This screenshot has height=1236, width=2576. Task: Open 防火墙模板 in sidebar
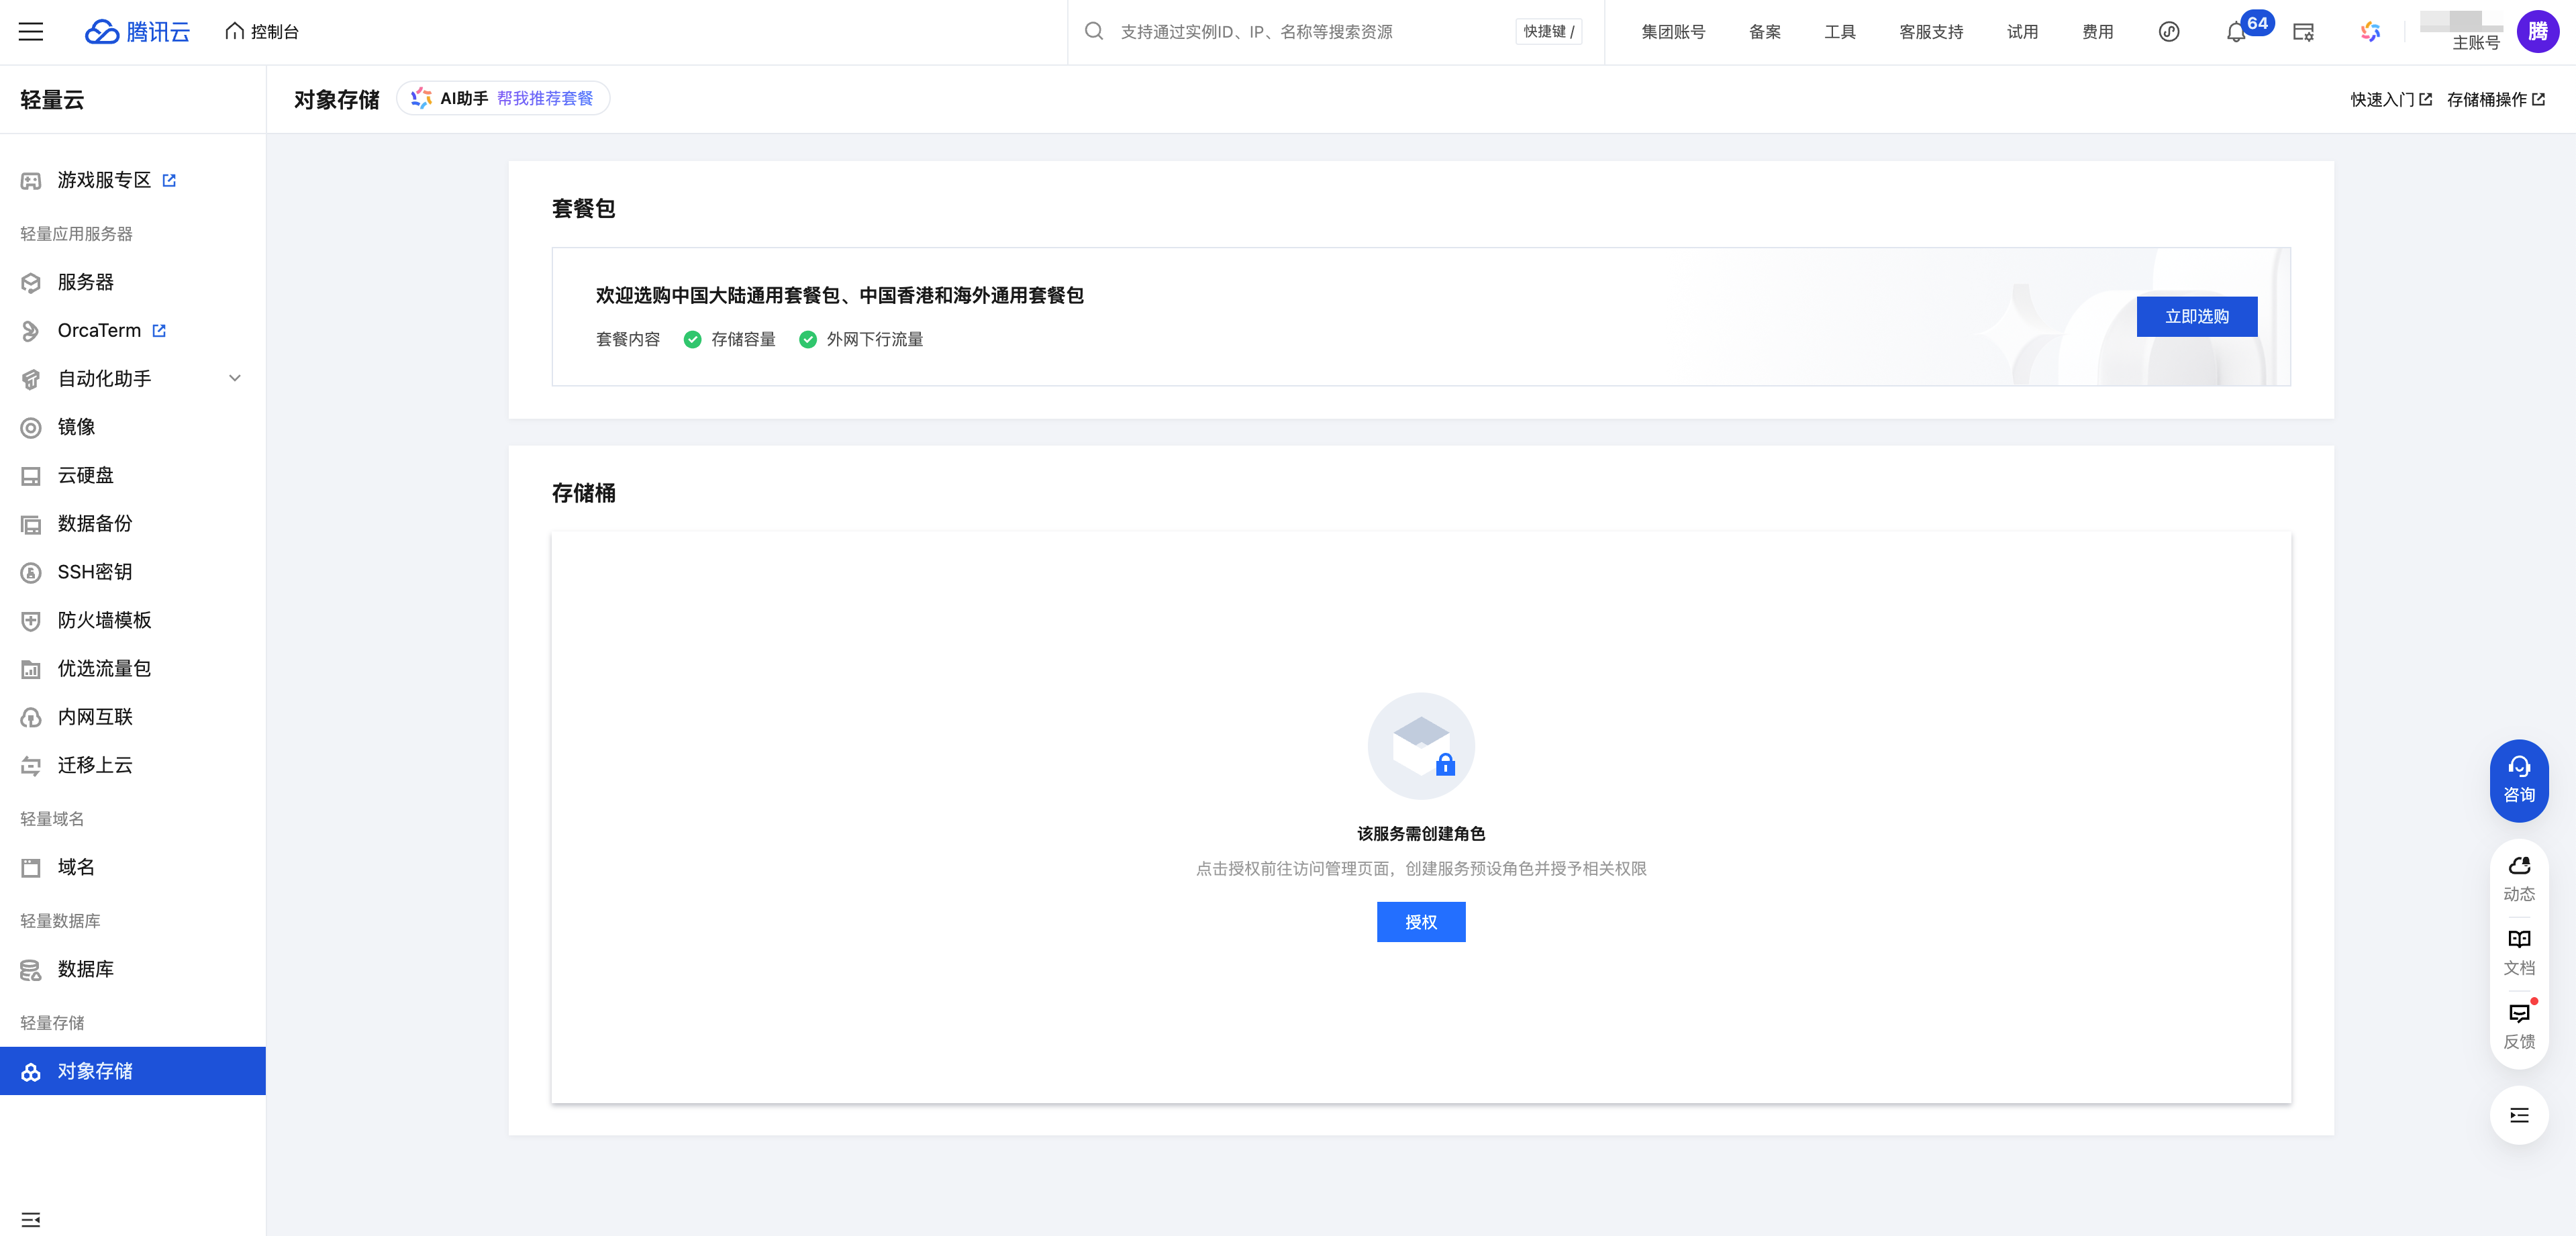click(133, 620)
